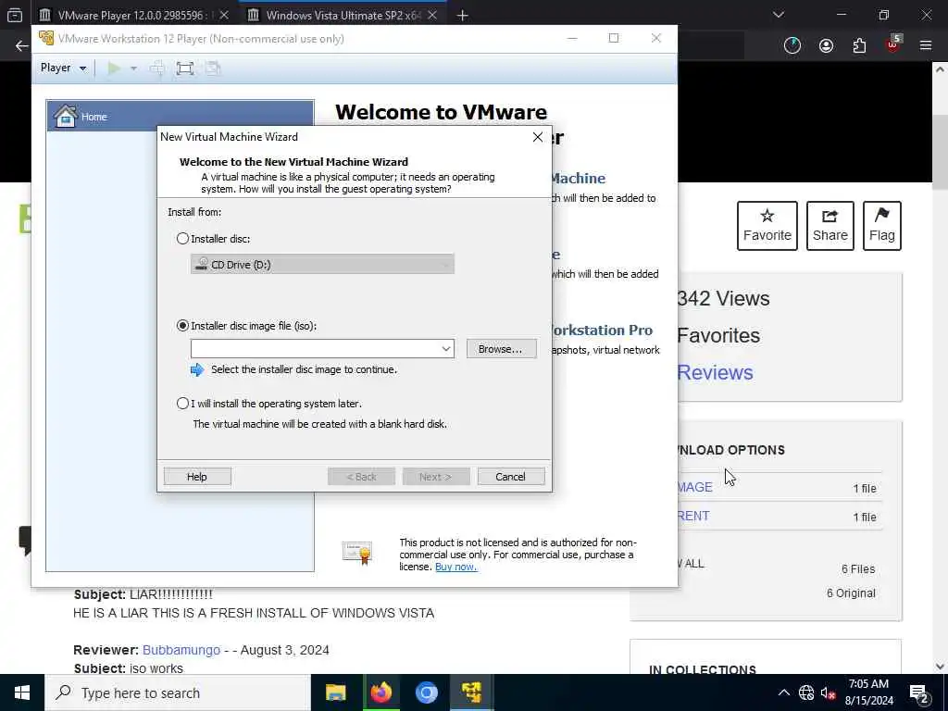Click the Help button in wizard
The image size is (948, 711).
[x=197, y=477]
